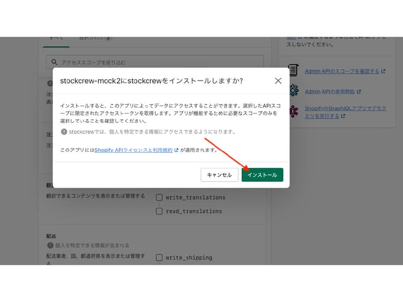Viewport: 403px width, 302px height.
Task: Open ShopifyのGraphiQLアプリ link
Action: [x=346, y=112]
